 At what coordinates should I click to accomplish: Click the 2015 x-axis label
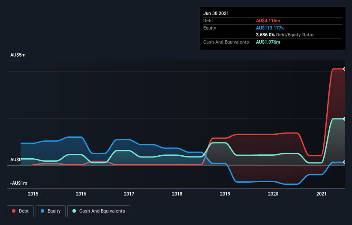pos(33,194)
